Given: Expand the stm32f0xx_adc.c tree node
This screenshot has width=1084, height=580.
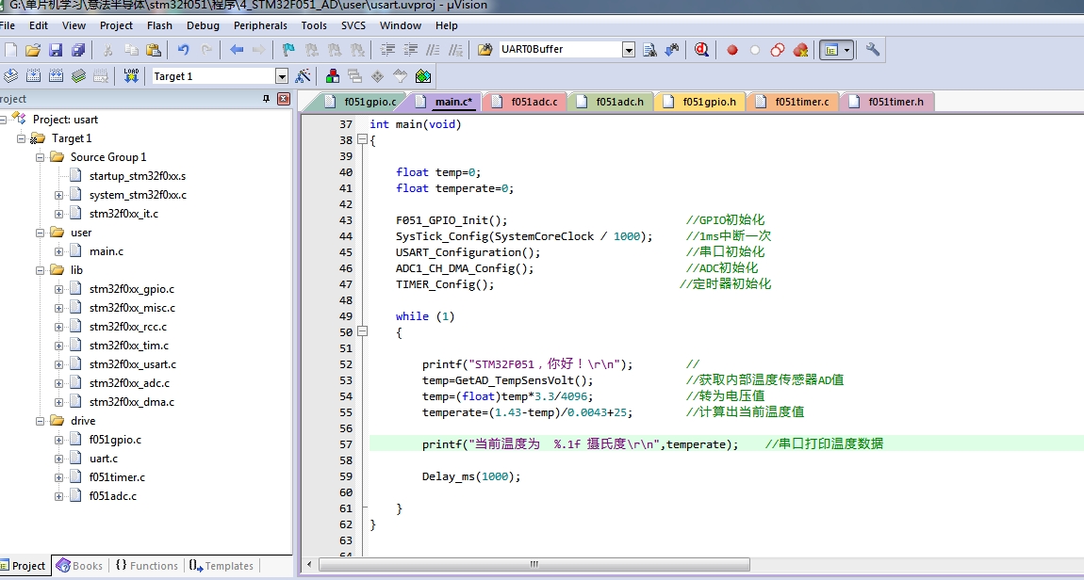Looking at the screenshot, I should (x=58, y=383).
